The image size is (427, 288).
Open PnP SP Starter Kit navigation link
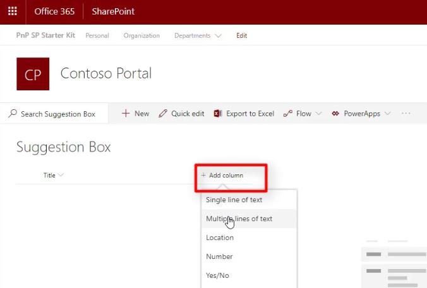pos(45,35)
